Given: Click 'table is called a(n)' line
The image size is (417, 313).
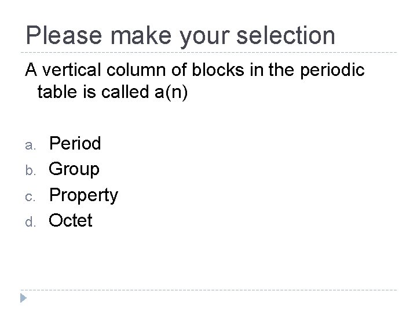Looking at the screenshot, I should [112, 92].
